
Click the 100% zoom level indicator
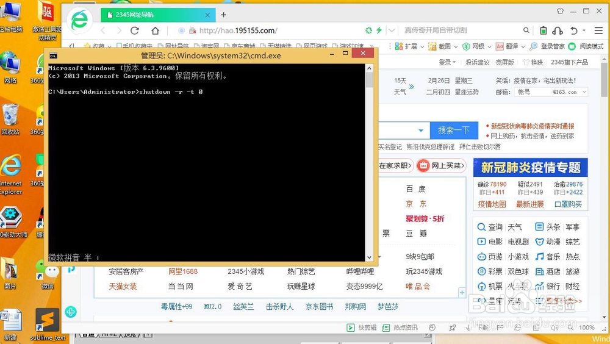point(586,328)
